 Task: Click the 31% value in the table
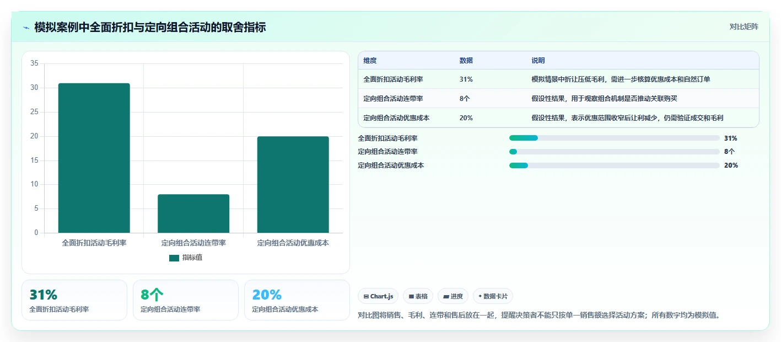point(466,79)
